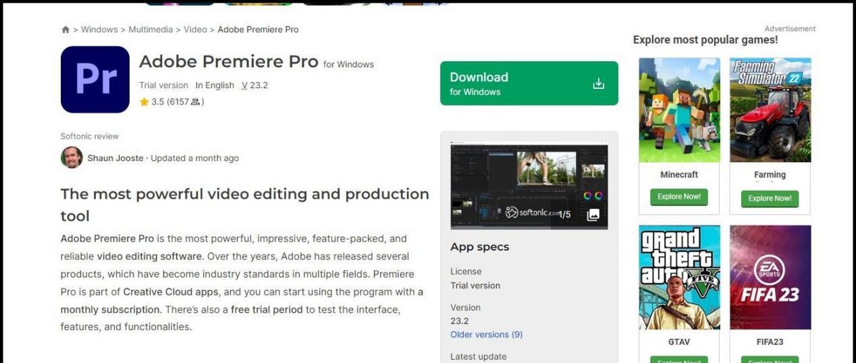Viewport: 856px width, 363px height.
Task: Click the GTAV title text
Action: click(679, 342)
